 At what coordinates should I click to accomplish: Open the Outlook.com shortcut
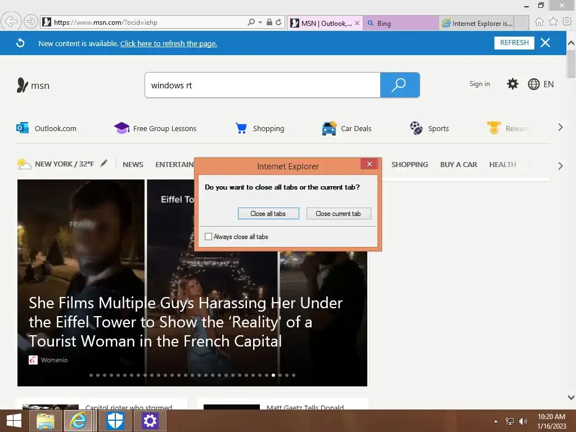(x=46, y=128)
